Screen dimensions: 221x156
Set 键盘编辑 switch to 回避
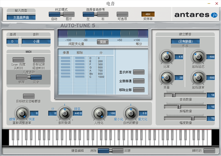pyautogui.click(x=118, y=151)
